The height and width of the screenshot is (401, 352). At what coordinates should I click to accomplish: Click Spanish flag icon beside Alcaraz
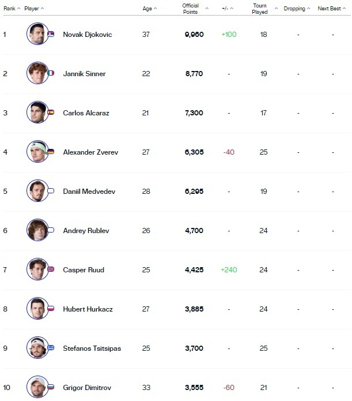tap(51, 113)
